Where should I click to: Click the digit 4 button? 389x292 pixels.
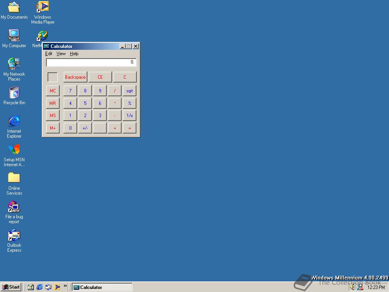(x=70, y=103)
